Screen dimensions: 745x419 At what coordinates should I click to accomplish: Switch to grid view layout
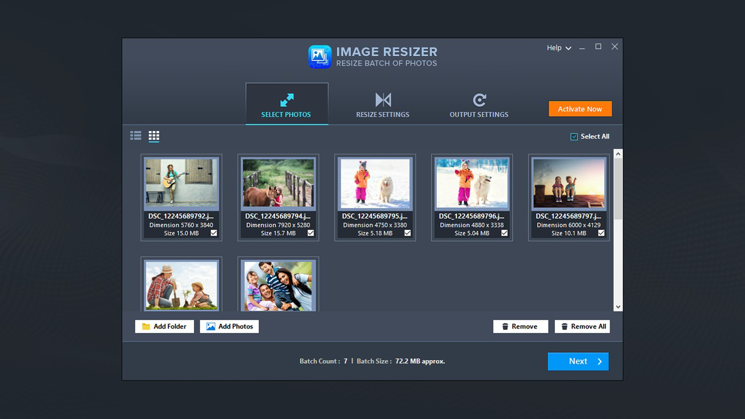[x=154, y=135]
